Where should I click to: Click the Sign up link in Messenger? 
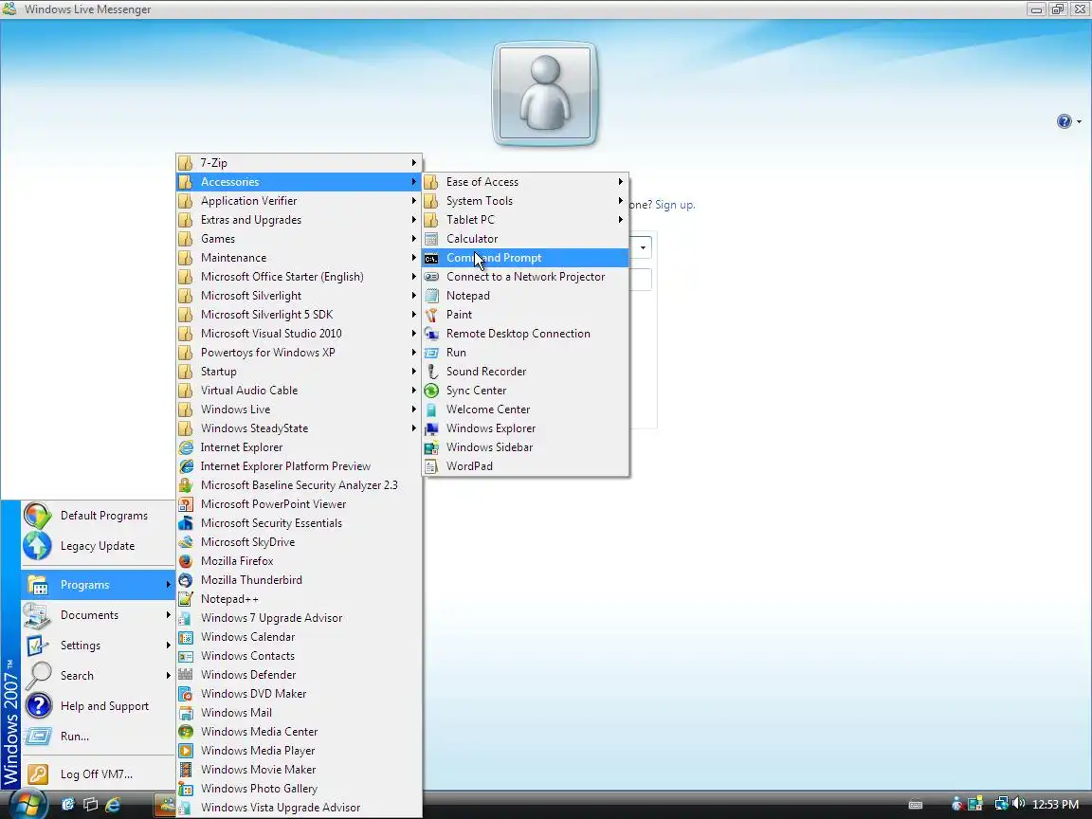pos(674,205)
